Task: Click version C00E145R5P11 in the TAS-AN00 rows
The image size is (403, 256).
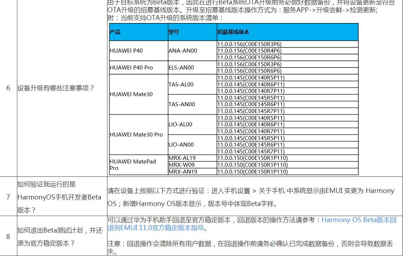Action: (x=287, y=98)
